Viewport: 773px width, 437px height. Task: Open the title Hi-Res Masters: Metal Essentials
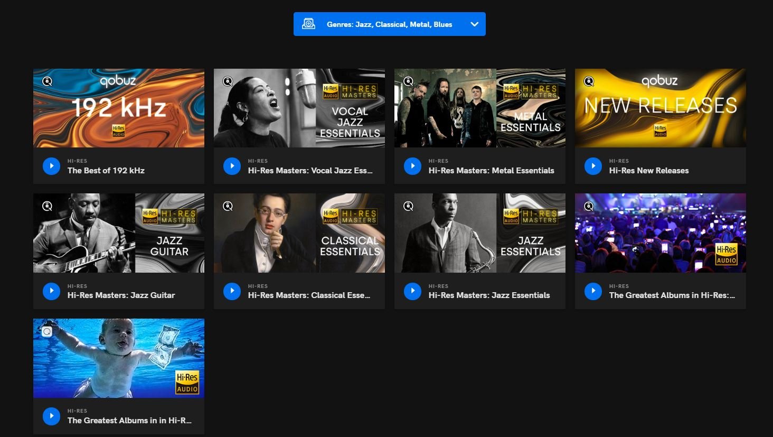click(x=492, y=171)
